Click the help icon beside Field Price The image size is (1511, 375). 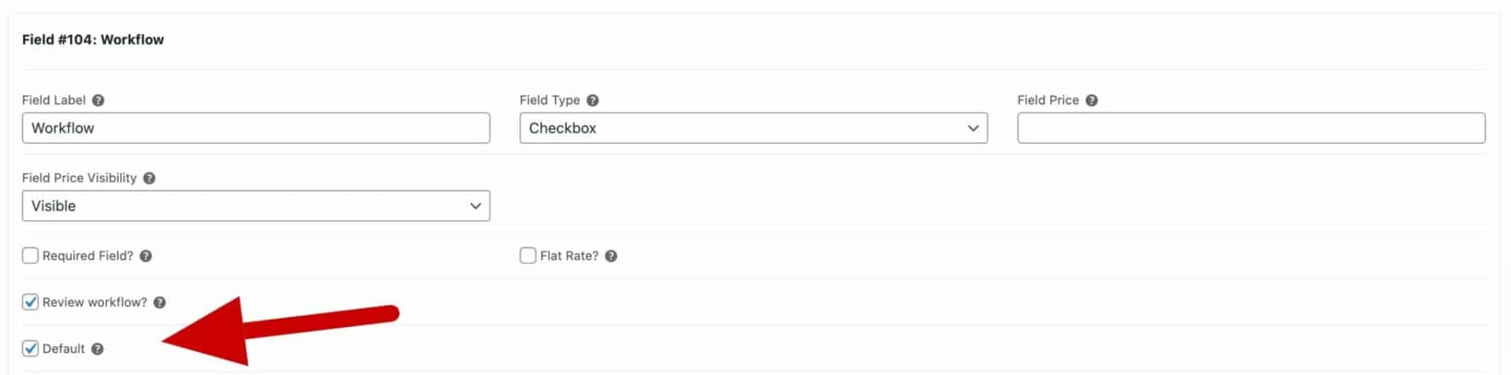(1092, 100)
